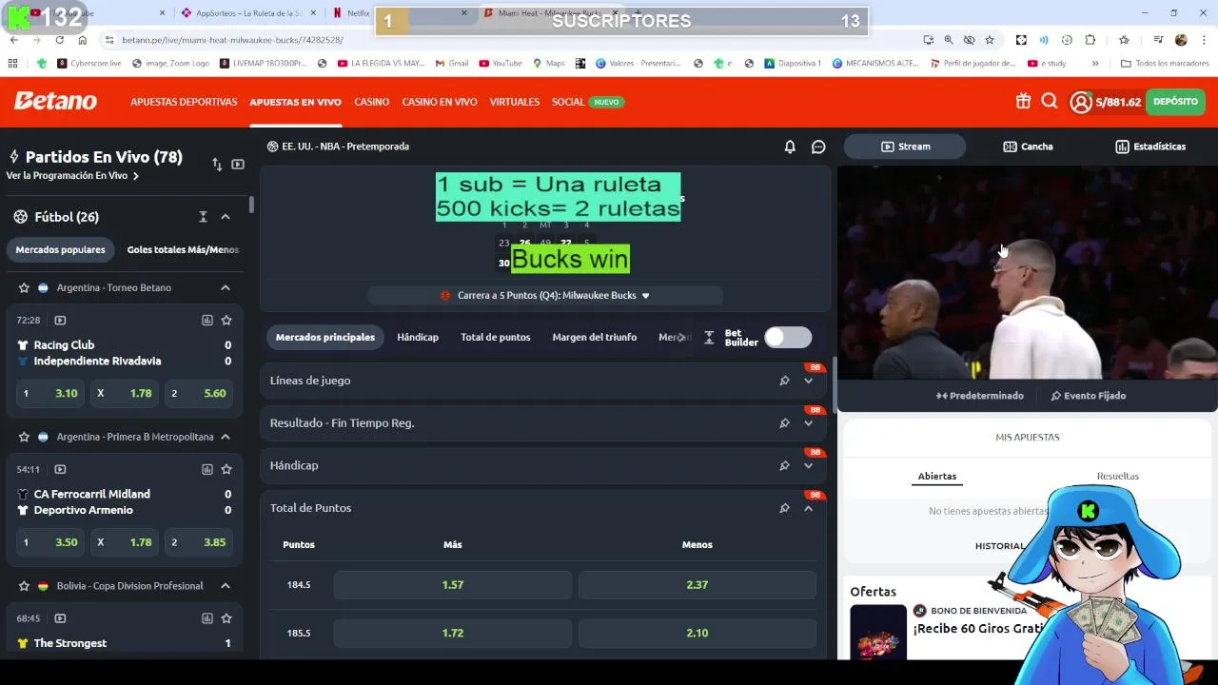Bet Menos 184.5 points at 2.37
Screen dimensions: 1218x685
[x=697, y=585]
